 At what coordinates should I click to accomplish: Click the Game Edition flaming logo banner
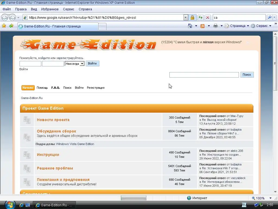(x=89, y=44)
